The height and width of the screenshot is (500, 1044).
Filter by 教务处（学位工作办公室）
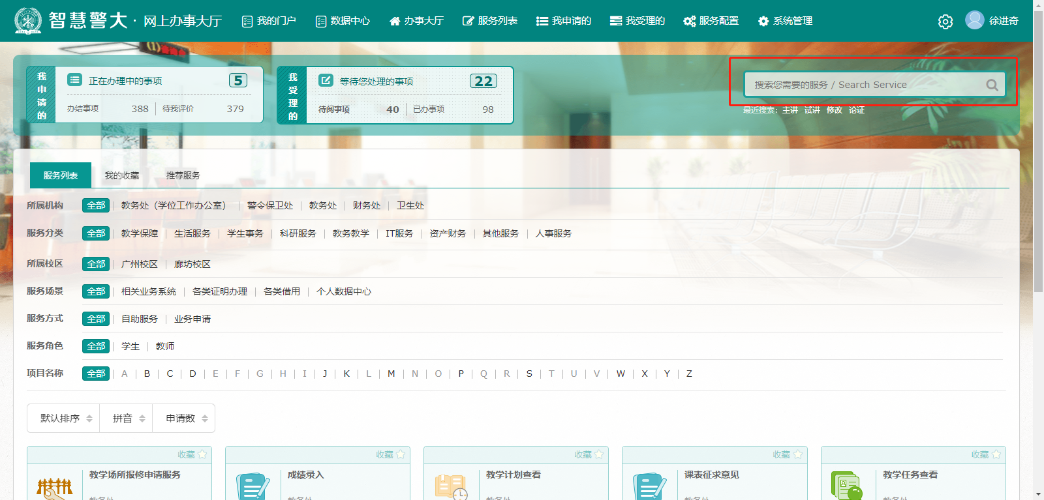click(x=174, y=205)
